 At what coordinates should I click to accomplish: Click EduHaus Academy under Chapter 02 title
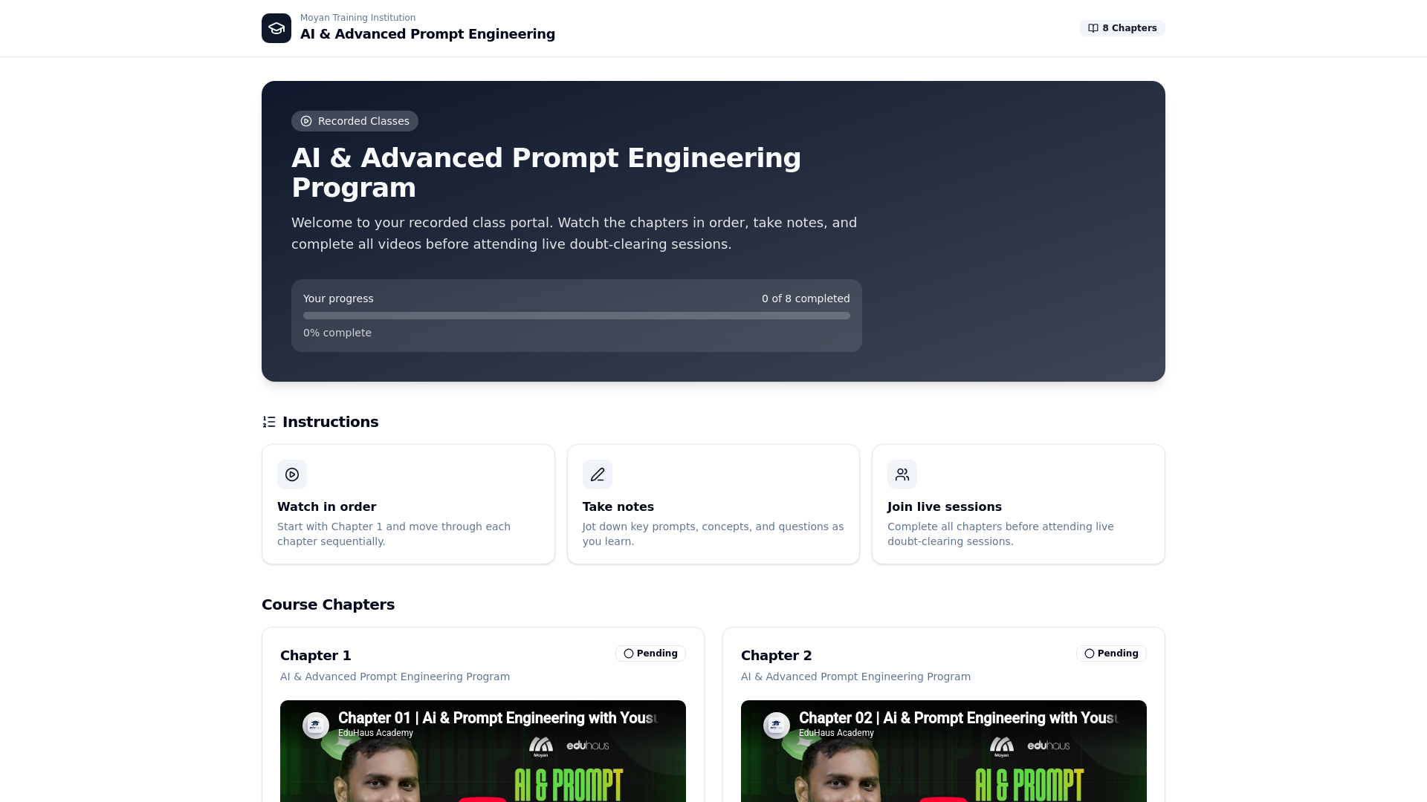tap(836, 733)
